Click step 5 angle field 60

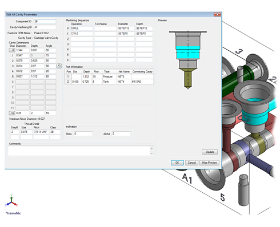coord(51,76)
